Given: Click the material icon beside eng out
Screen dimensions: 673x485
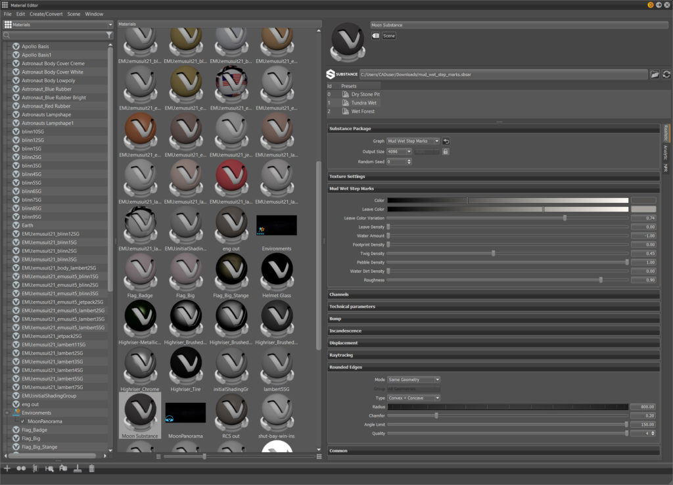Looking at the screenshot, I should pos(16,404).
